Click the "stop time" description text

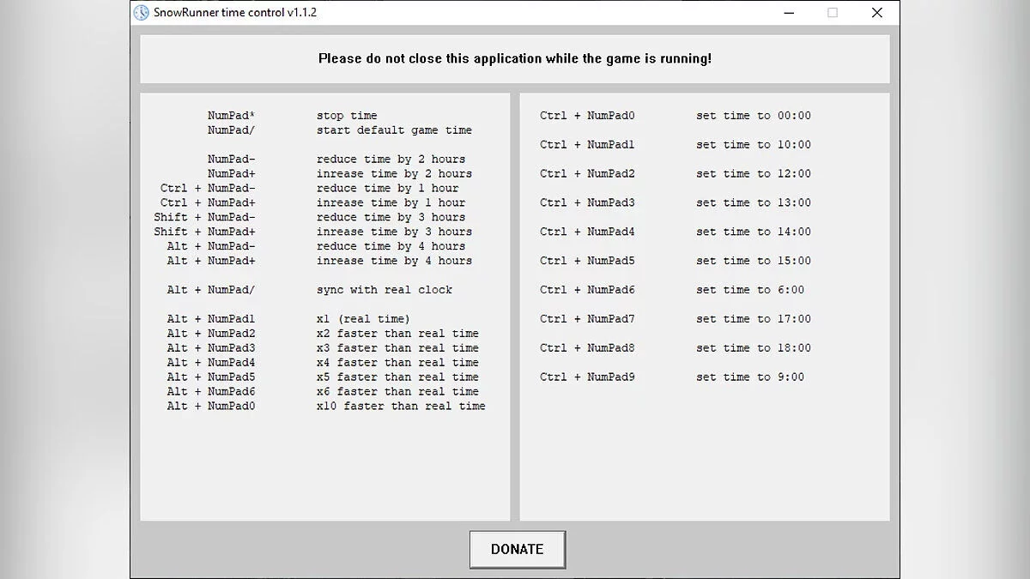(x=347, y=116)
